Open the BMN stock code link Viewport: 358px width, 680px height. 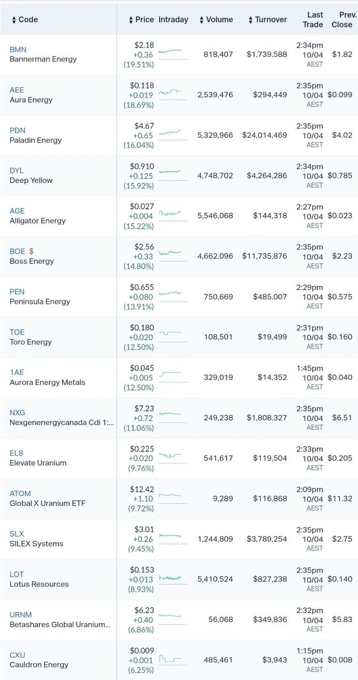click(x=18, y=49)
